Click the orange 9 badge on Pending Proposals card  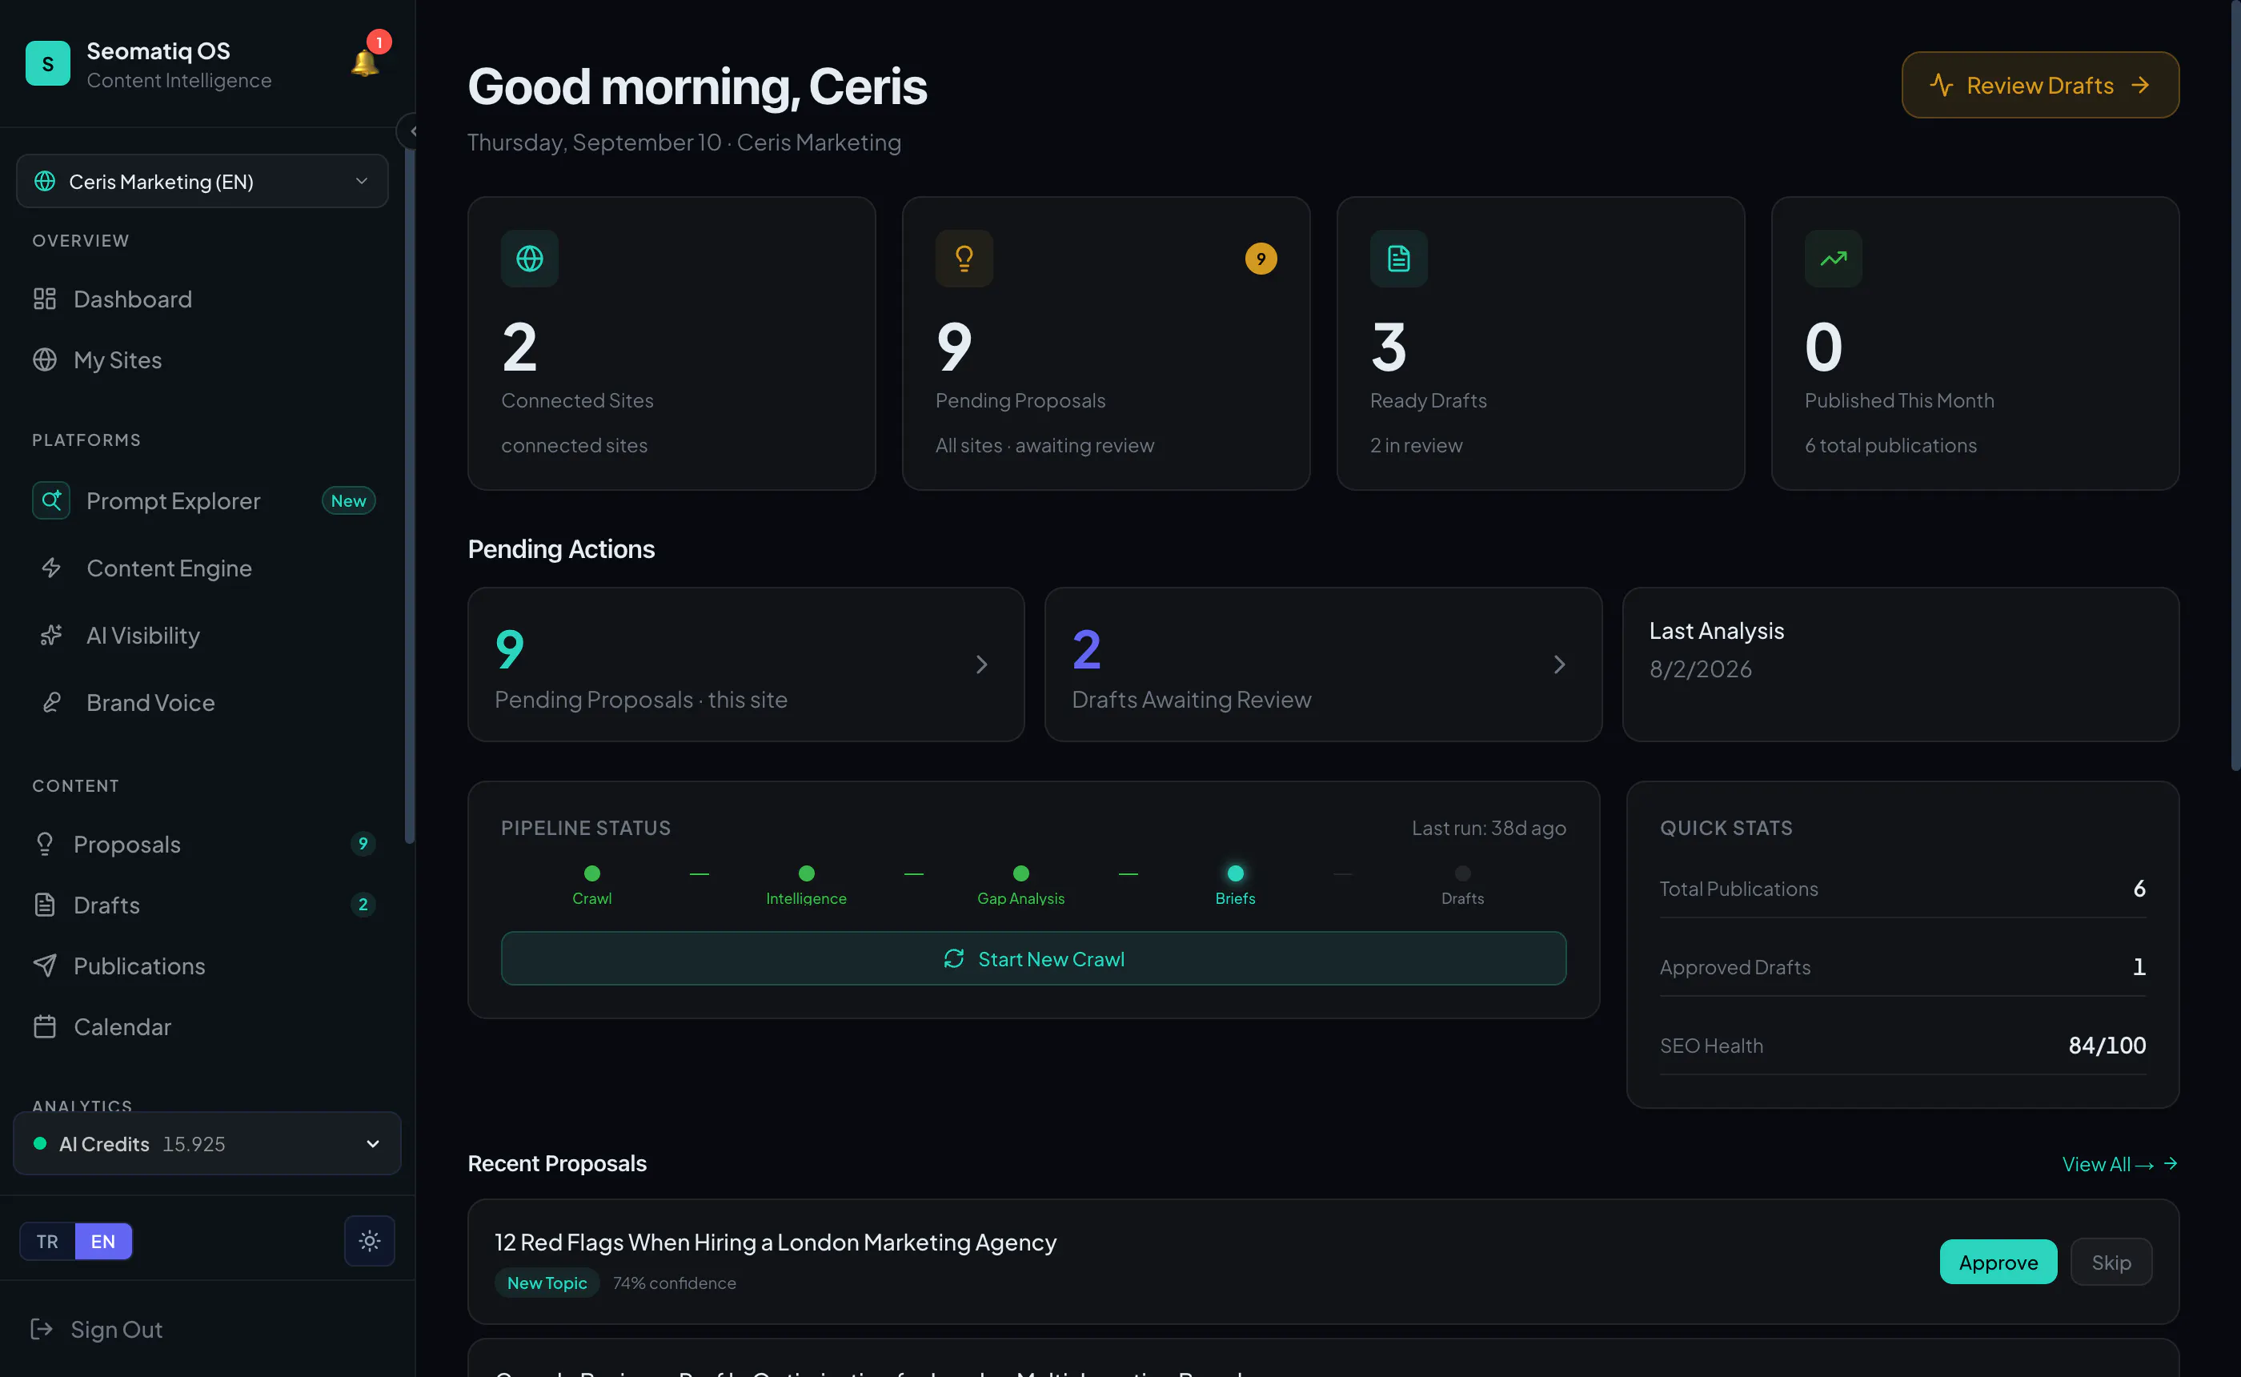pyautogui.click(x=1261, y=259)
